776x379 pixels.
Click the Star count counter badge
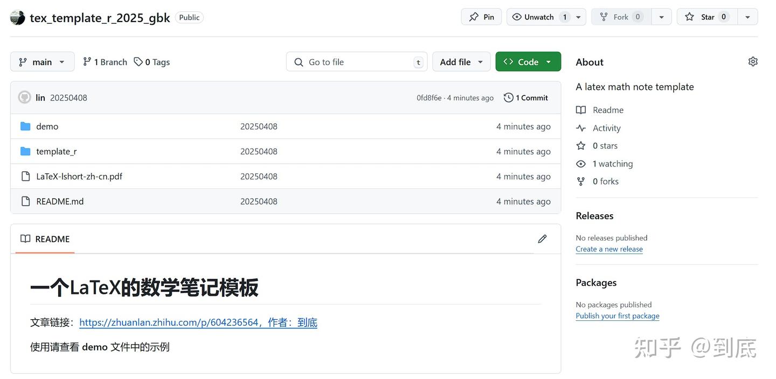[723, 16]
